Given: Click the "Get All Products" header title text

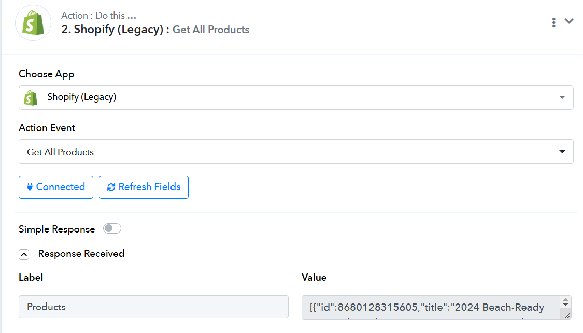Looking at the screenshot, I should (x=211, y=30).
